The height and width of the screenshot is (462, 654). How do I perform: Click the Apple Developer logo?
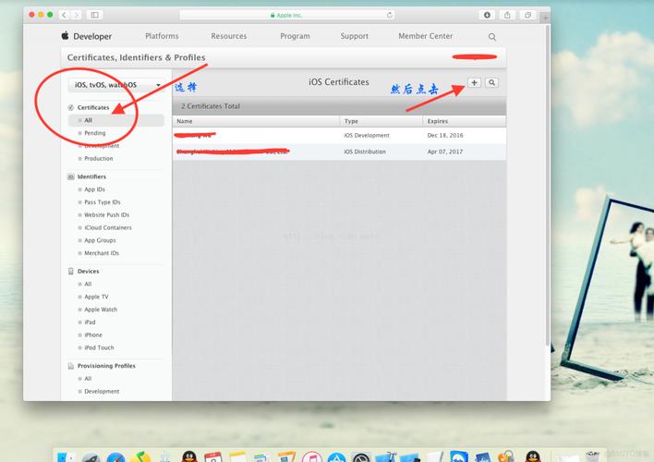click(65, 35)
